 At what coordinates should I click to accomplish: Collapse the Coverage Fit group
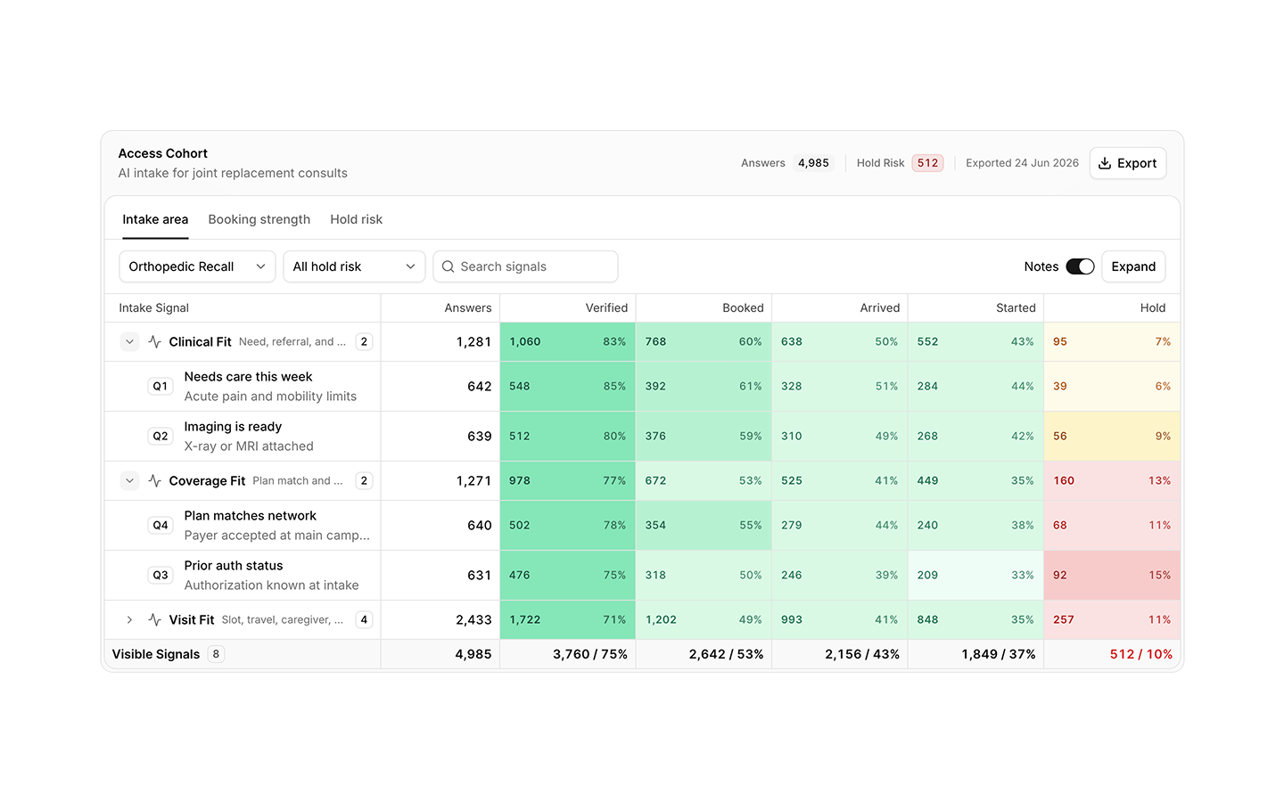coord(129,480)
